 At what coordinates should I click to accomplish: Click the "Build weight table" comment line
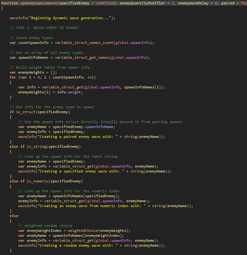tap(49, 67)
